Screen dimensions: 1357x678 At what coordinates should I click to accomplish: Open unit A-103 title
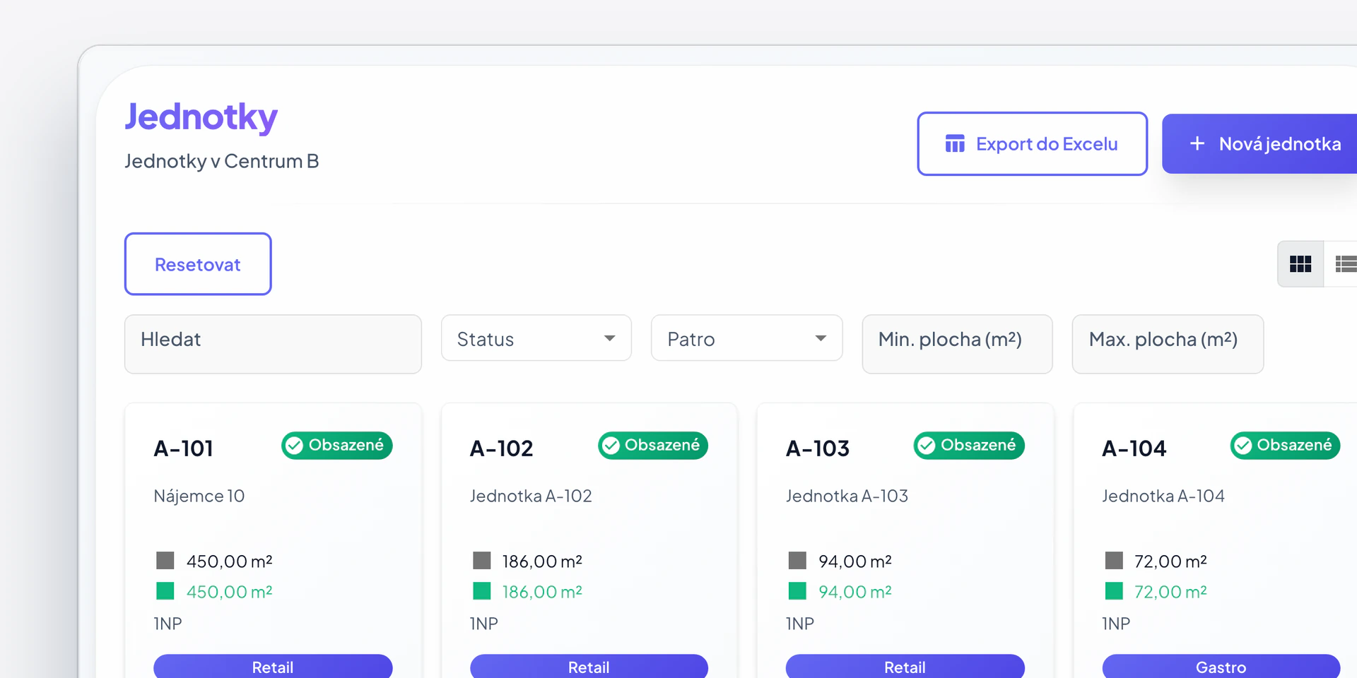click(818, 448)
